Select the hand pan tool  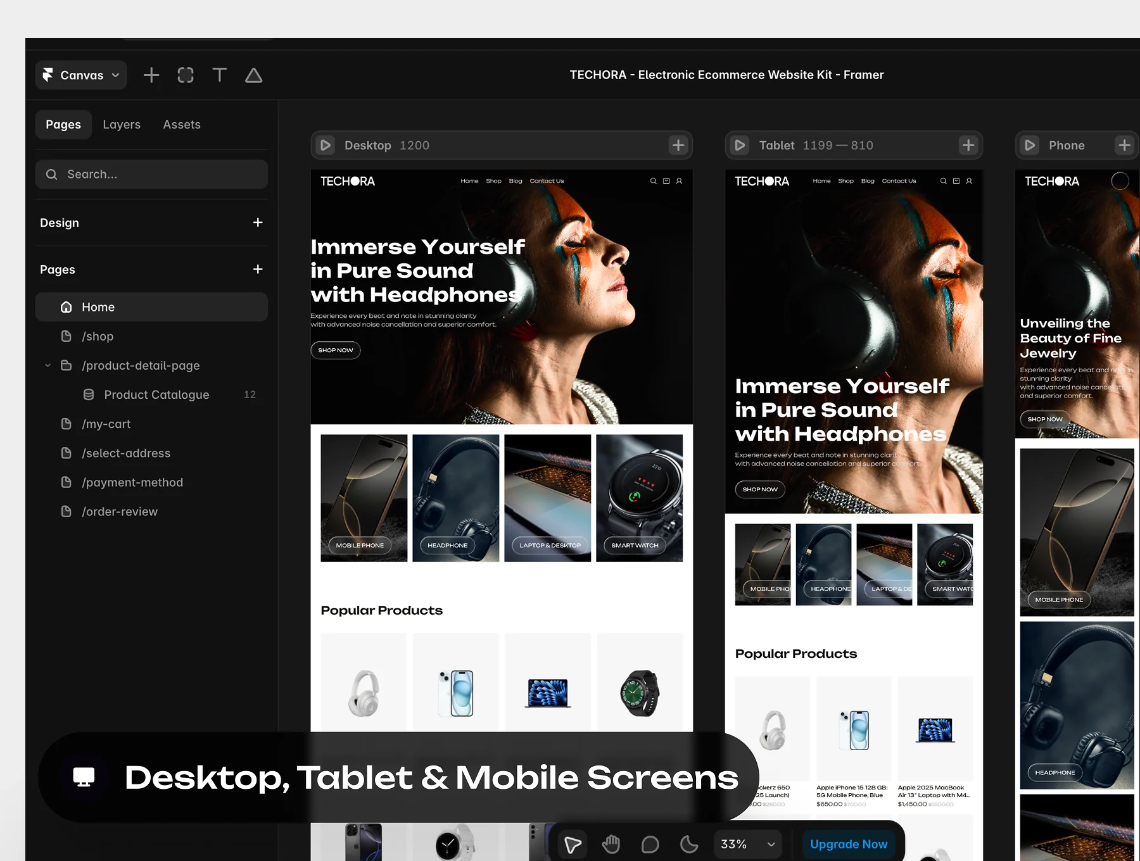point(611,845)
